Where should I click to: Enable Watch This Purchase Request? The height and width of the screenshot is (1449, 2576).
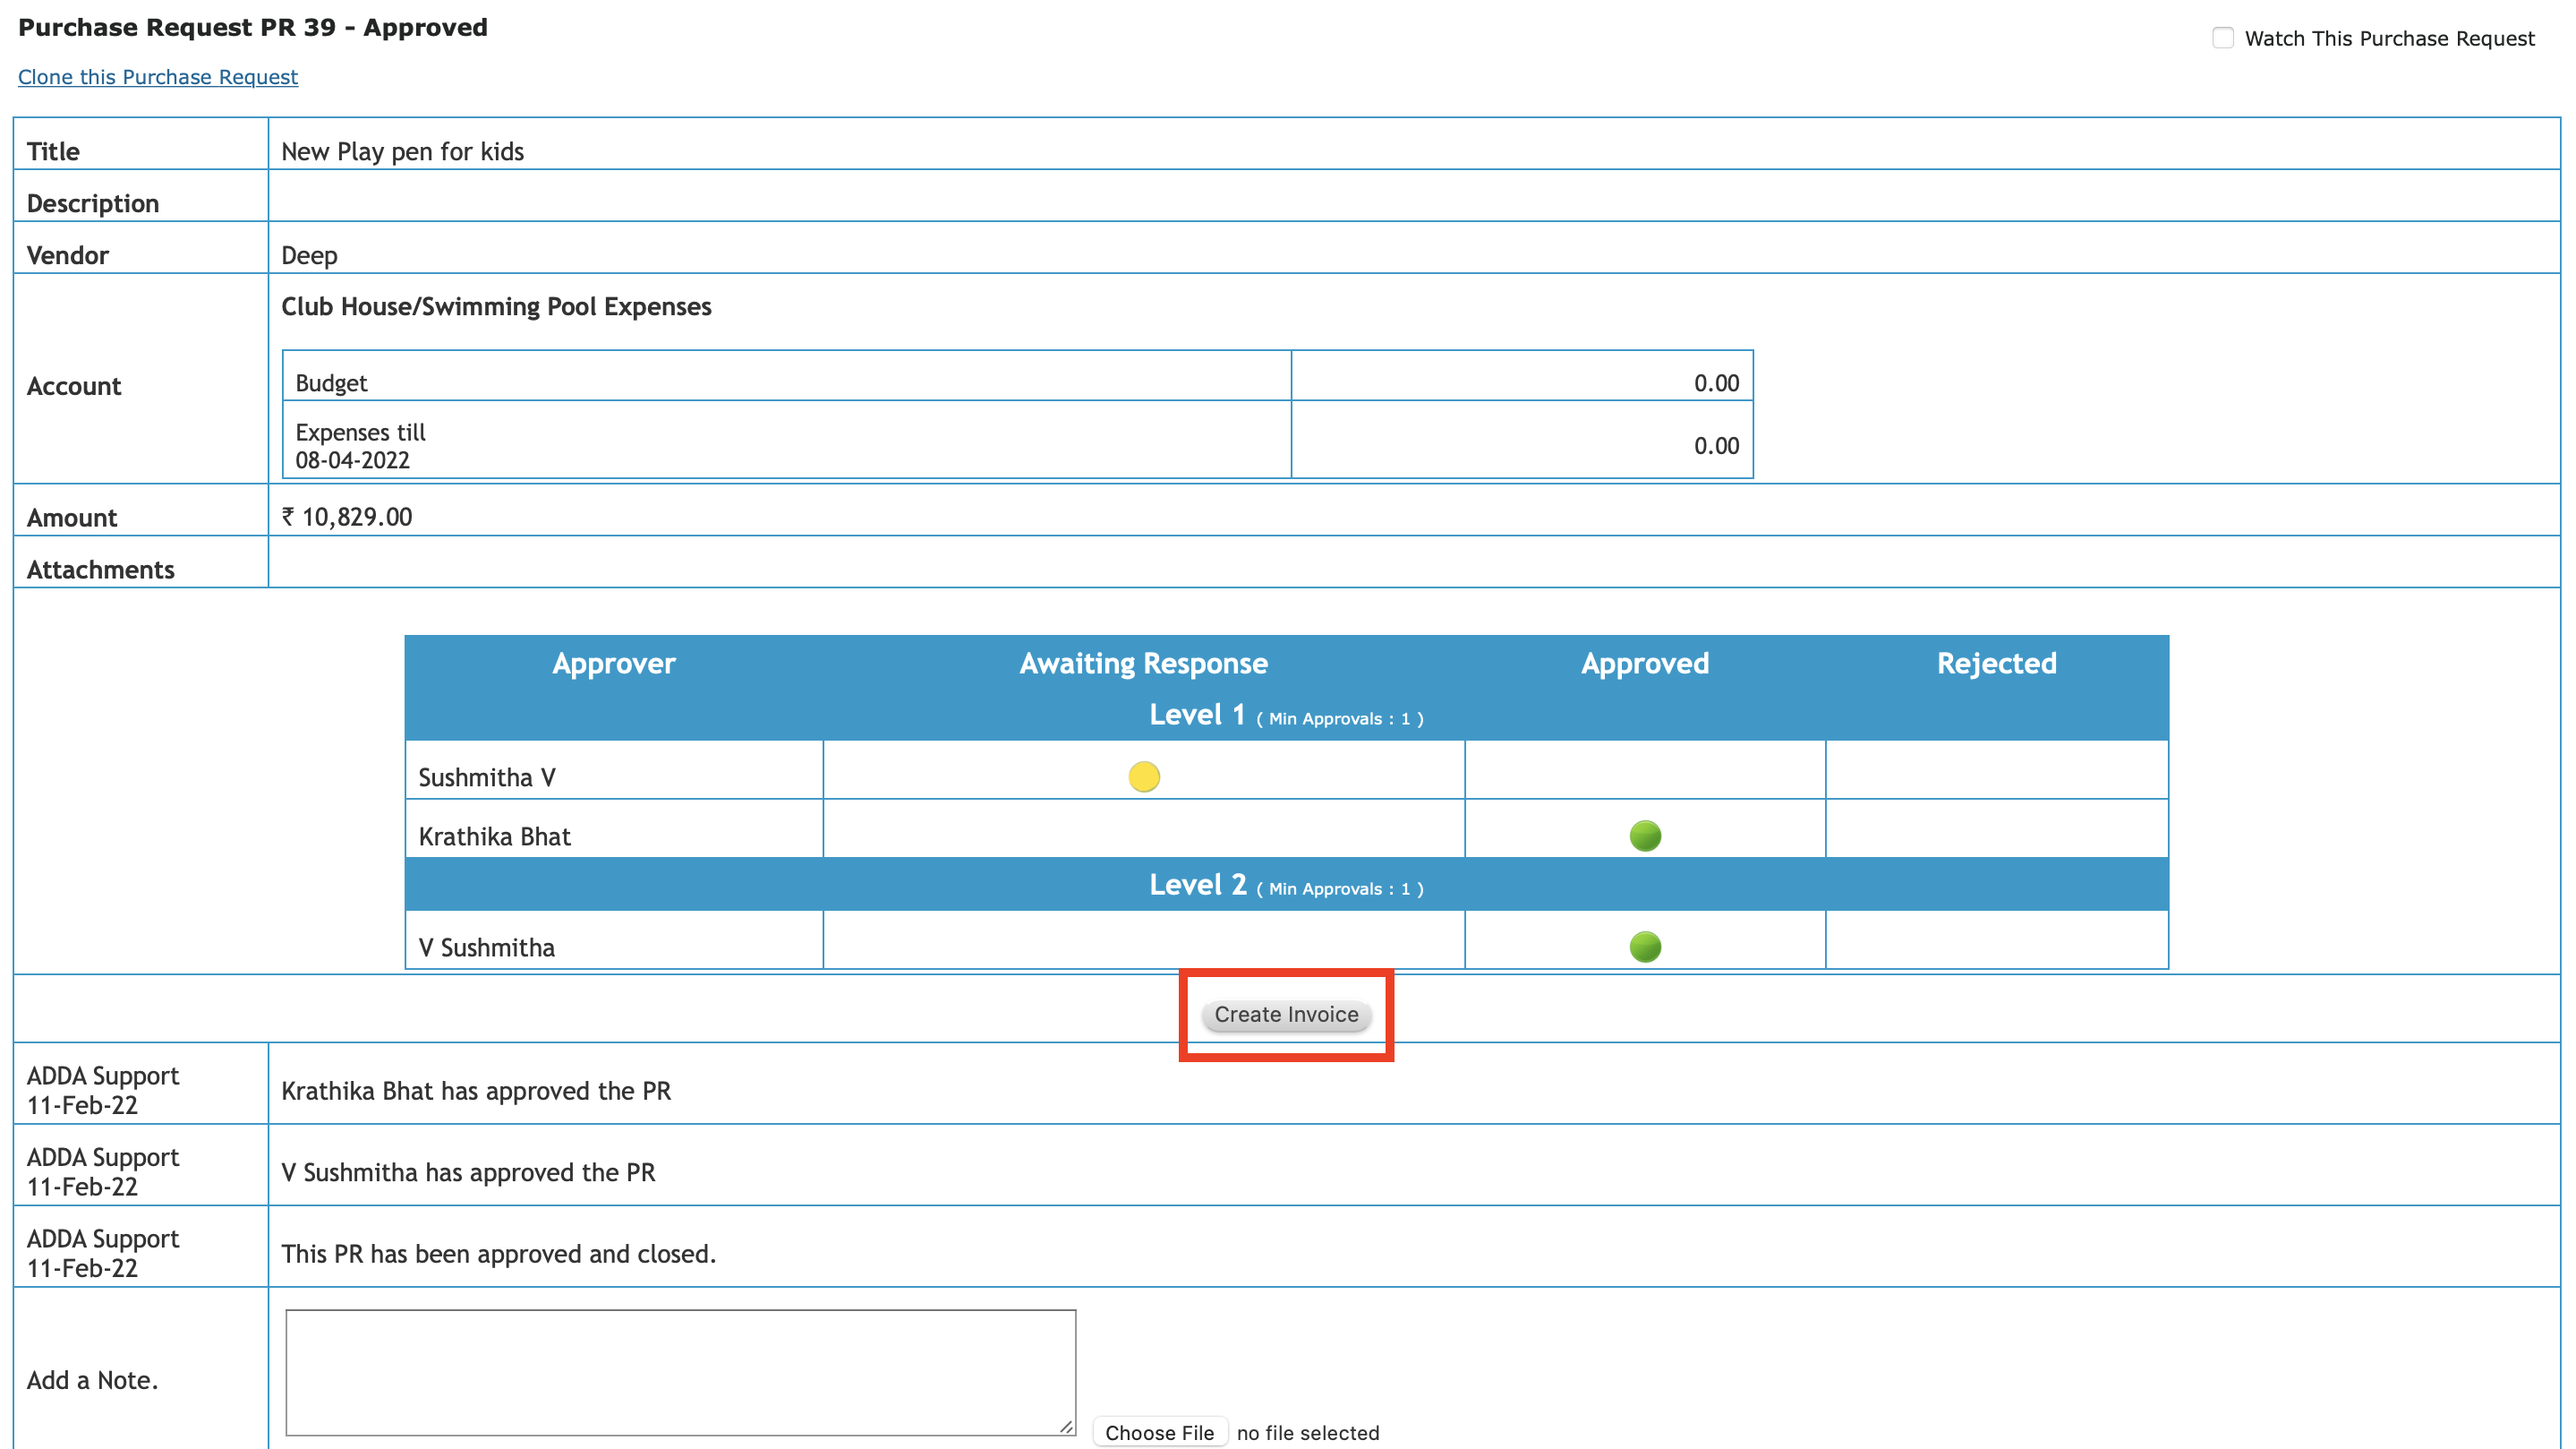[x=2223, y=37]
